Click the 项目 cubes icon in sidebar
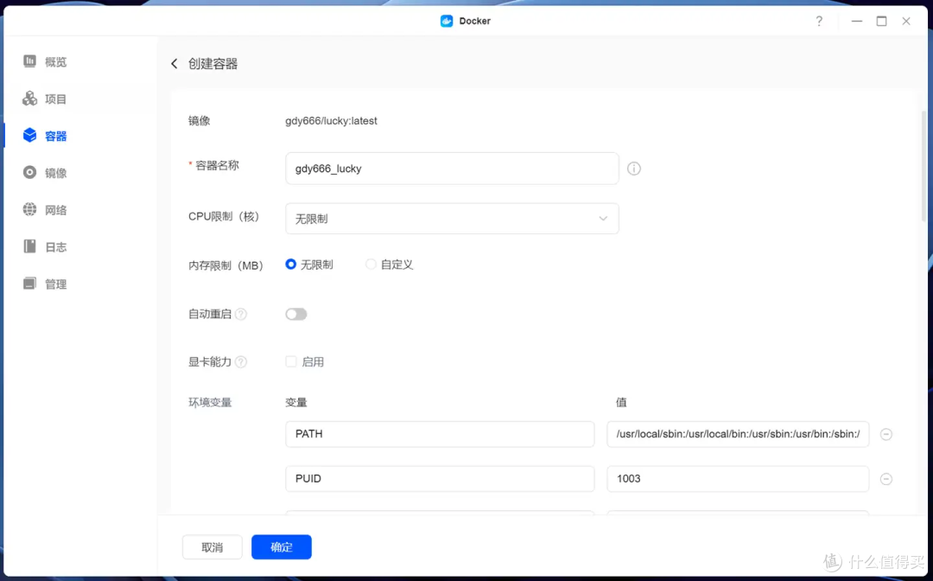Viewport: 933px width, 581px height. [x=29, y=99]
